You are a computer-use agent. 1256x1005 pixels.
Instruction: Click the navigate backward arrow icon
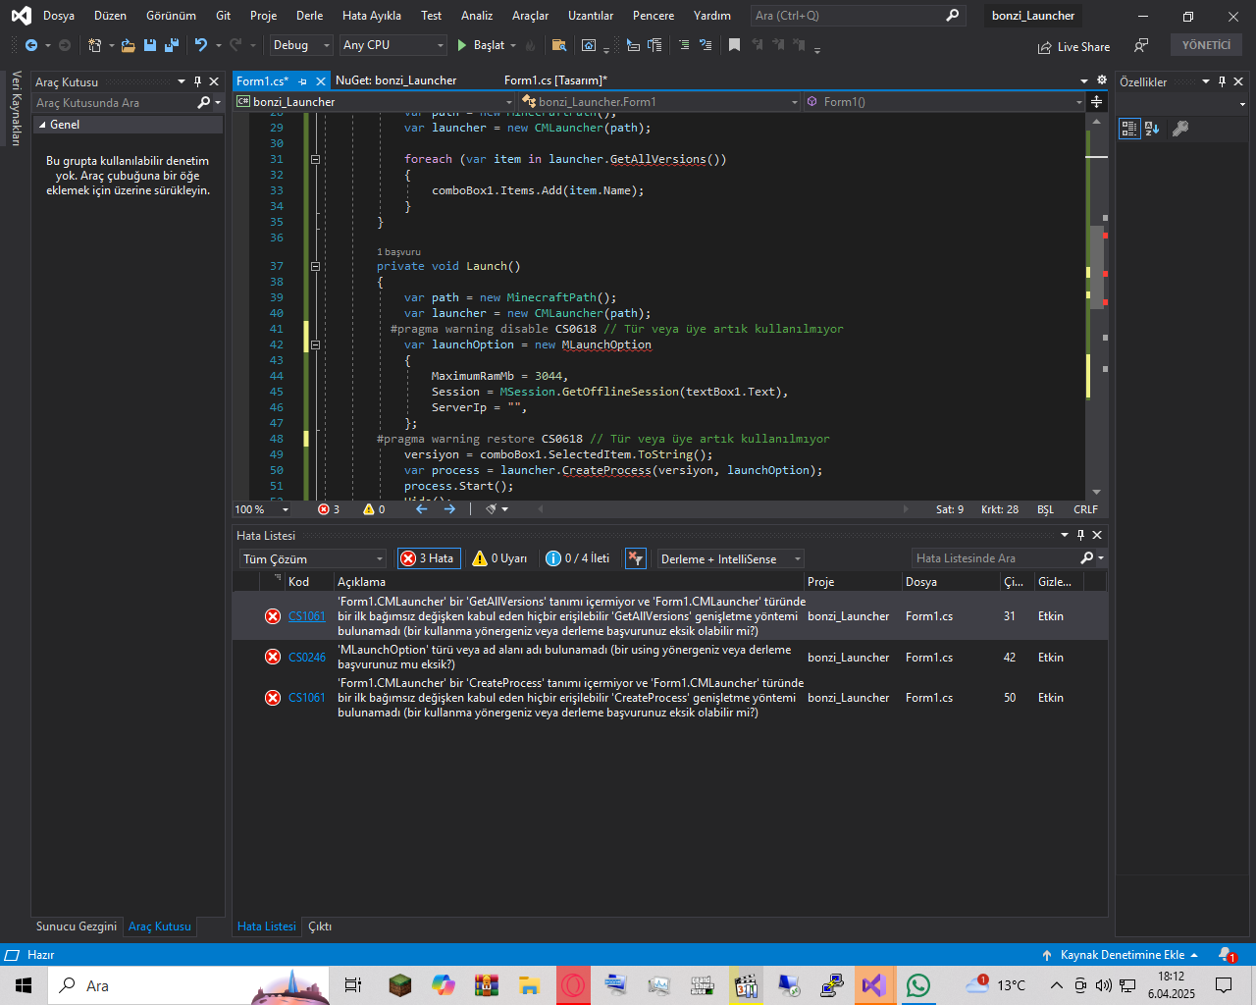[x=31, y=45]
